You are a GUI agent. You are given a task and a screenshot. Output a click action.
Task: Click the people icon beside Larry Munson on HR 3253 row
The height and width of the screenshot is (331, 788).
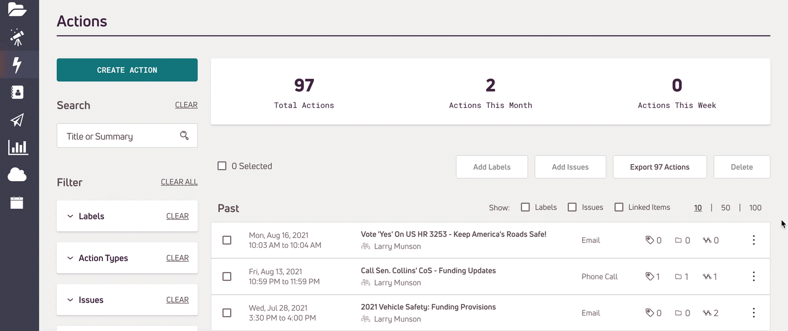coord(366,246)
